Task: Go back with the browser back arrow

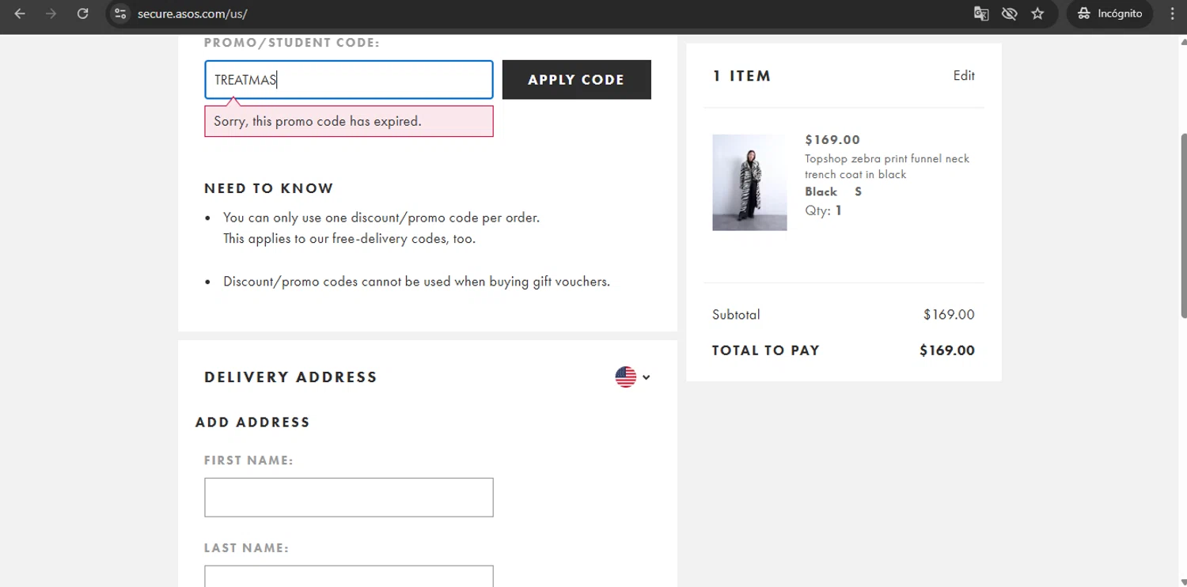Action: (20, 13)
